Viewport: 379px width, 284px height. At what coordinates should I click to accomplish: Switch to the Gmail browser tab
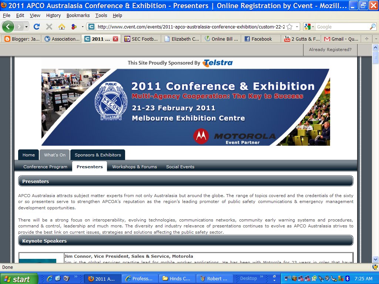(x=341, y=39)
